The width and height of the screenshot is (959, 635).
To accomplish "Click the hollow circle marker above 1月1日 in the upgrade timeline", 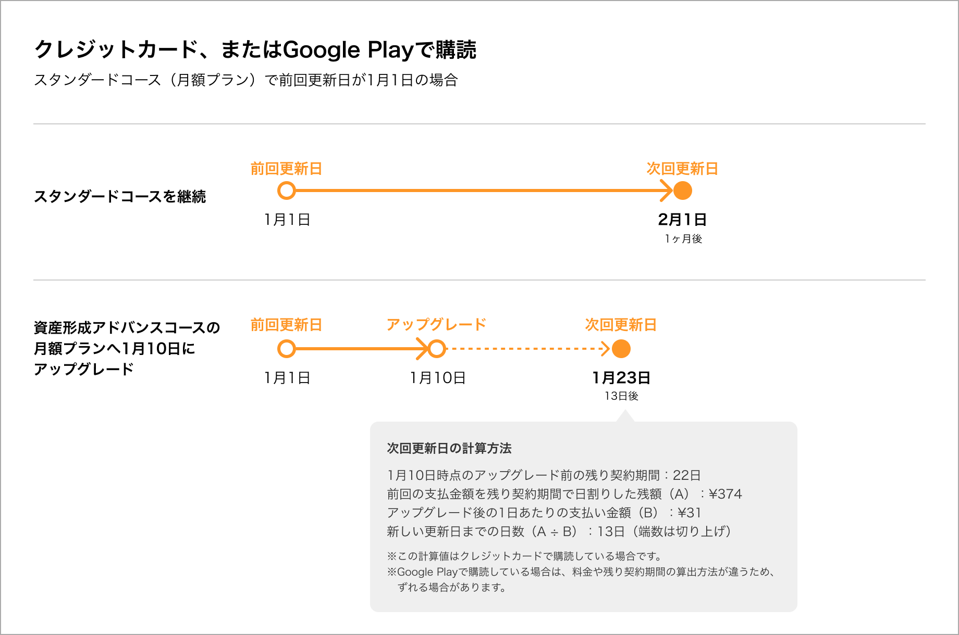I will coord(287,349).
